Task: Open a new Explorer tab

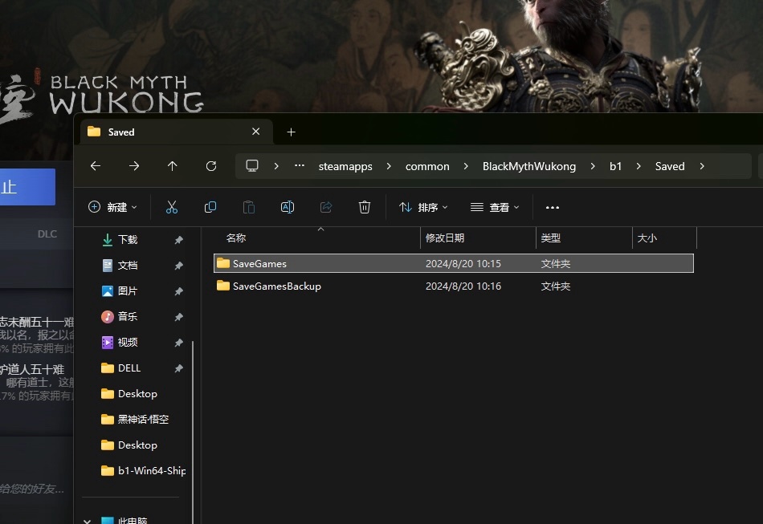Action: [291, 132]
